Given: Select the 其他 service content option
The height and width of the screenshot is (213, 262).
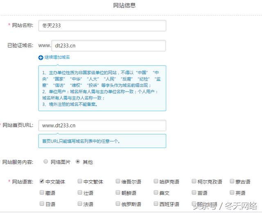Looking at the screenshot, I should pos(78,162).
